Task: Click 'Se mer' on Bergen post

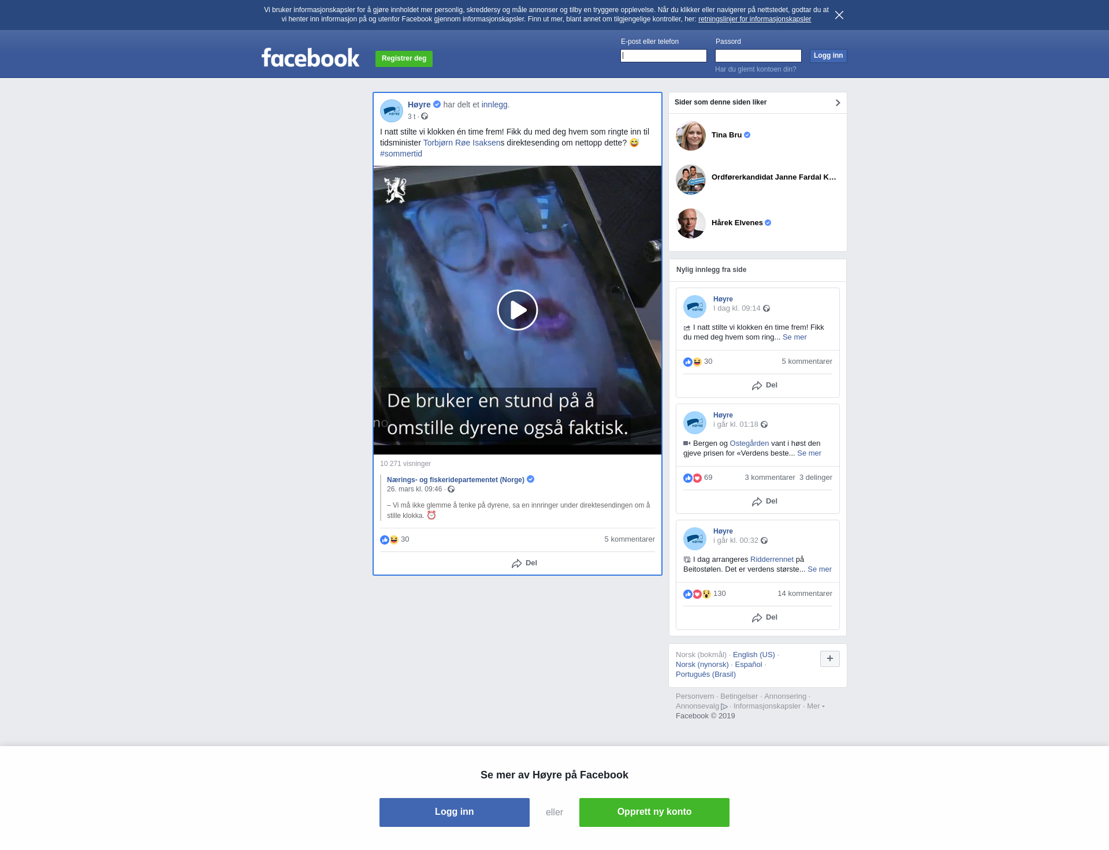Action: (809, 453)
